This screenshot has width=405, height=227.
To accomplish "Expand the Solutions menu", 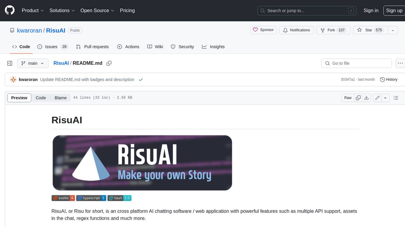I will coord(62,10).
